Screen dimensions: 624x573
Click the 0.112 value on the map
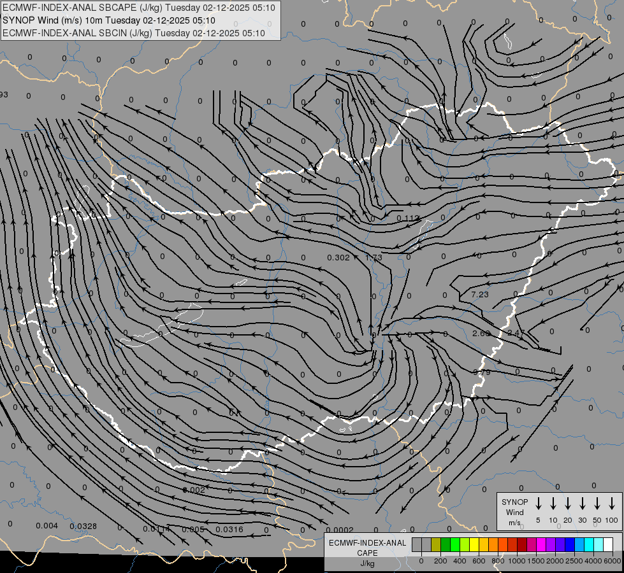[x=409, y=218]
